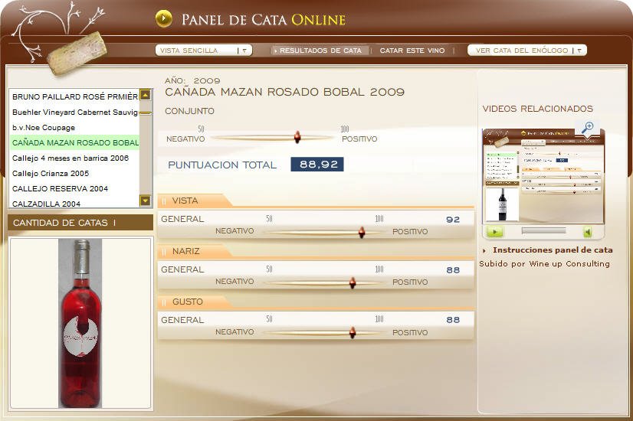Click the wine list scroll up arrow
The image size is (633, 421).
146,95
